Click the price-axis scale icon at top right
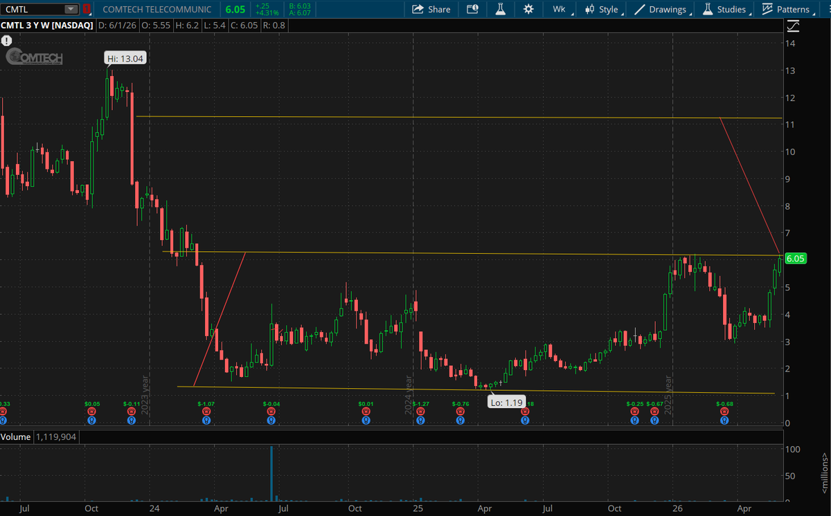Screen dimensions: 831x516 click(794, 26)
